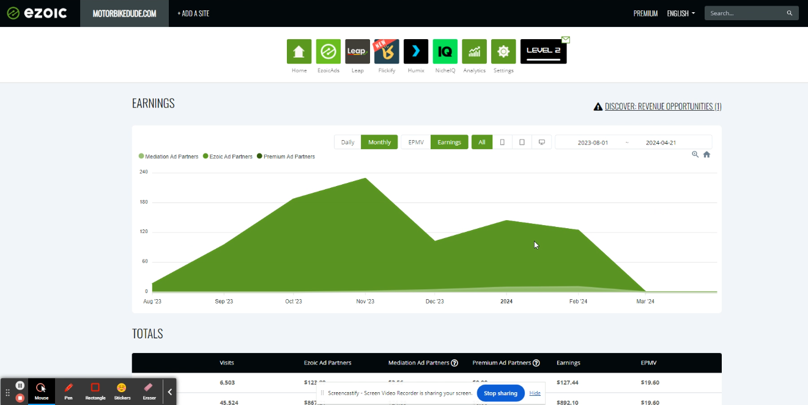Click the Level 2 badge

pos(544,51)
